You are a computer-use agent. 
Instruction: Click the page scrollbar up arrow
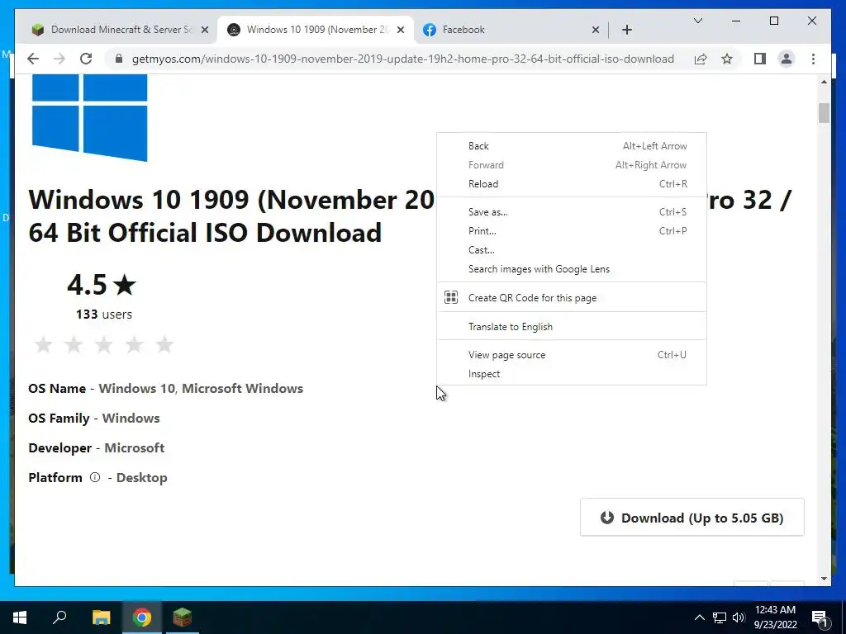coord(824,82)
